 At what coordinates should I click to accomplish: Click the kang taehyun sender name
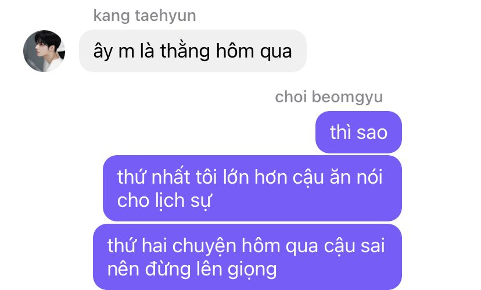(145, 16)
